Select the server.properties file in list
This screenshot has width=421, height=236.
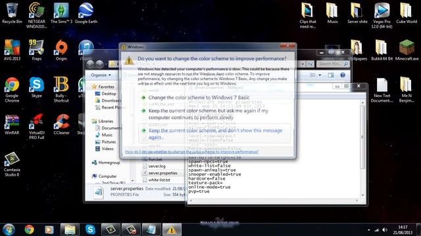[x=160, y=173]
